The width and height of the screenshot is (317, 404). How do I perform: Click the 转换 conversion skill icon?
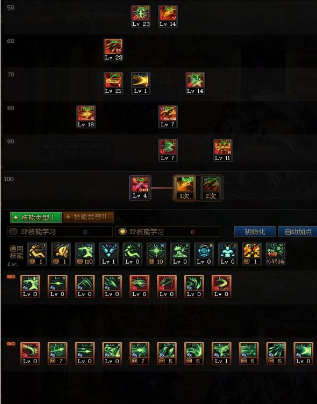point(276,254)
